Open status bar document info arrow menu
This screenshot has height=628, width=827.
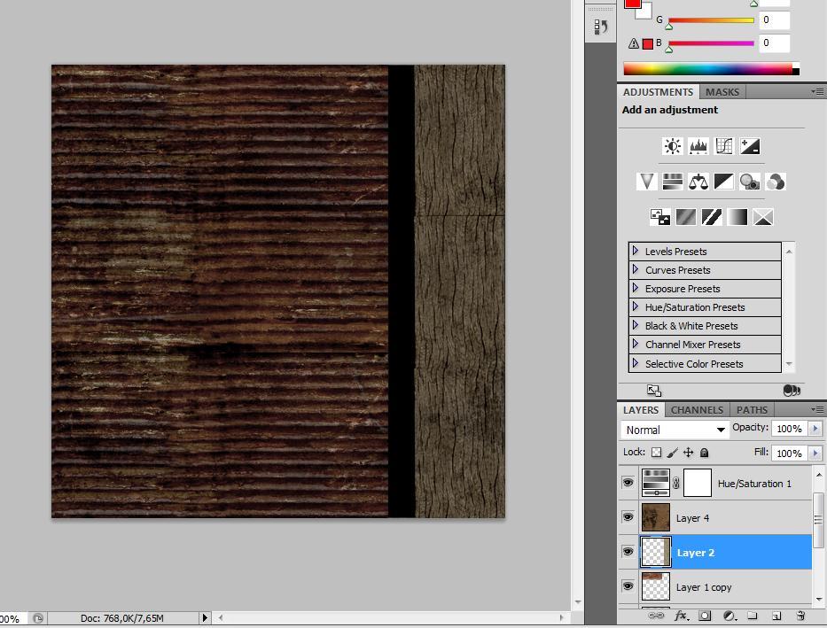pyautogui.click(x=205, y=617)
